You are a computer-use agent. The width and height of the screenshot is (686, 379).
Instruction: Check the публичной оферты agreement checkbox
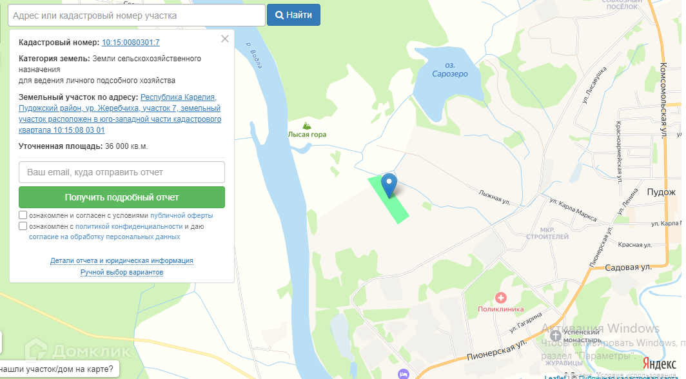23,215
